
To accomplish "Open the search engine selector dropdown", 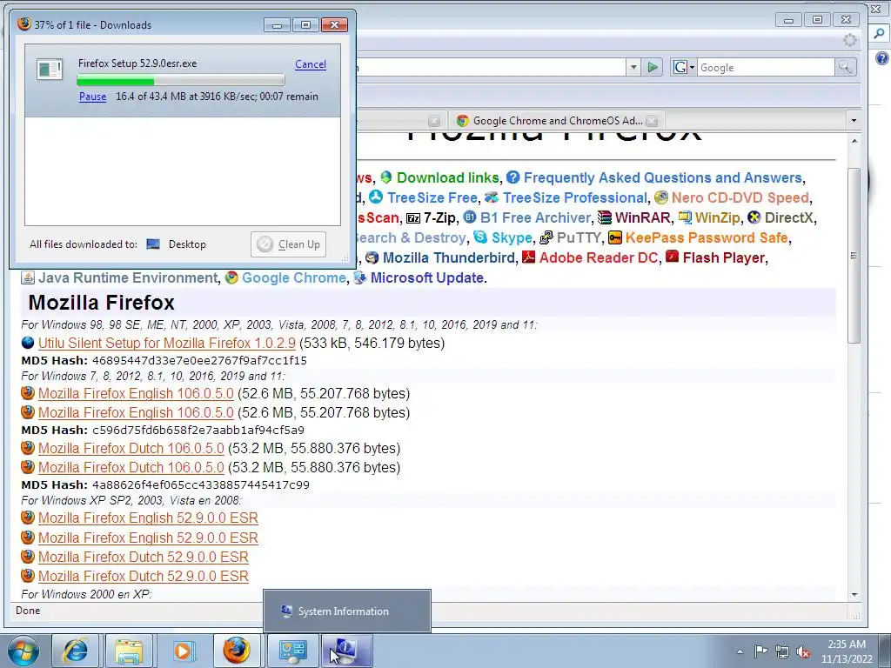I will click(x=684, y=68).
